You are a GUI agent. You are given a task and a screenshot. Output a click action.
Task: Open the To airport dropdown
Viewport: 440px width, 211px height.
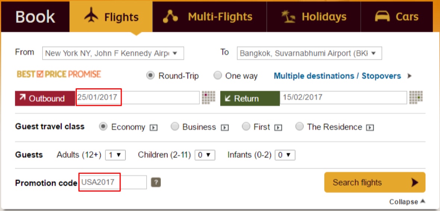[x=309, y=53]
